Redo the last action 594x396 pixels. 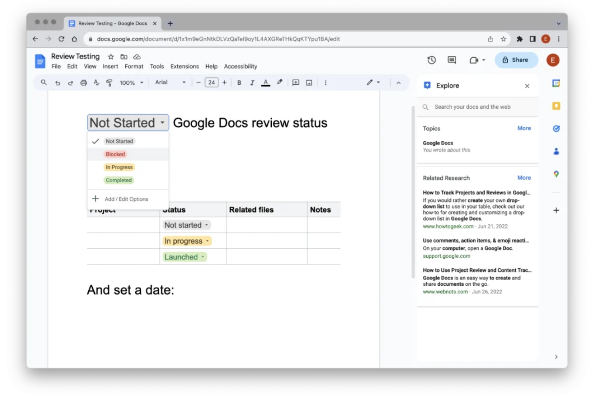70,83
